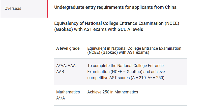Click the red active indicator beside Overseas
203x108 pixels.
coord(48,9)
